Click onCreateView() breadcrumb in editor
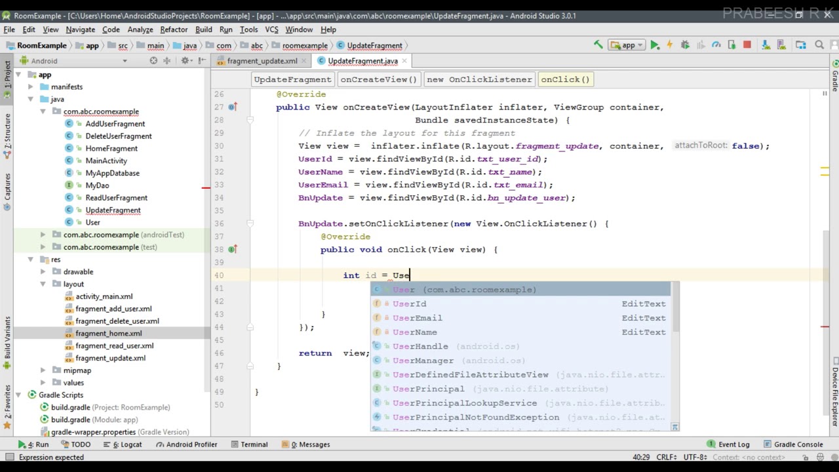 click(x=379, y=79)
